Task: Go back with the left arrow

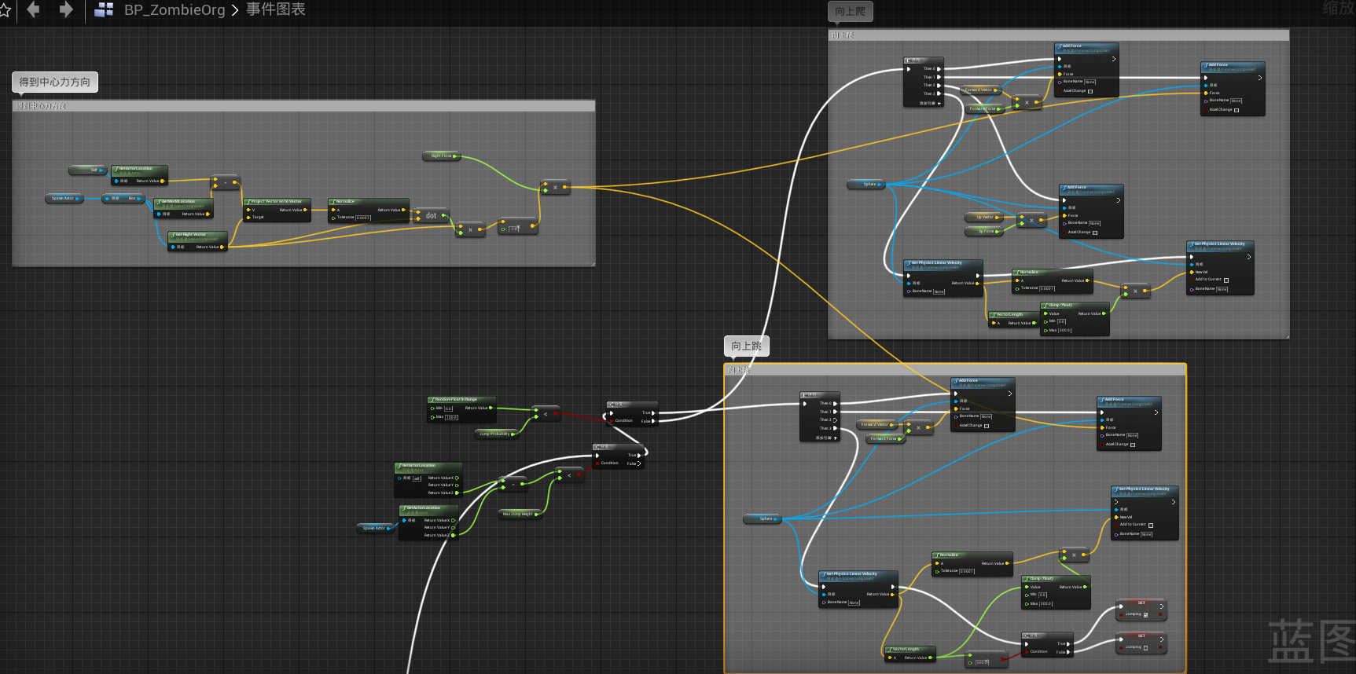Action: [33, 9]
